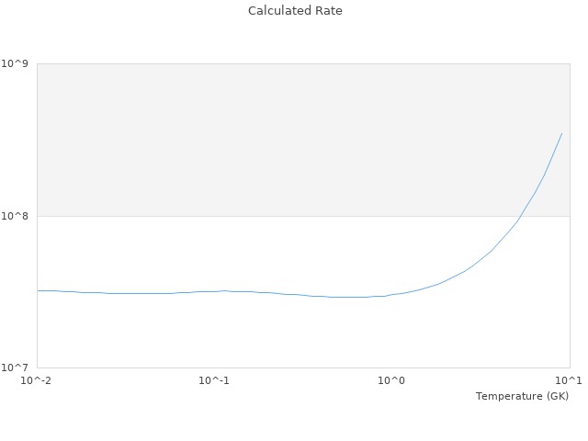Image resolution: width=588 pixels, height=441 pixels.
Task: Click the blue curve above the 10^-1 tick
Action: click(214, 291)
